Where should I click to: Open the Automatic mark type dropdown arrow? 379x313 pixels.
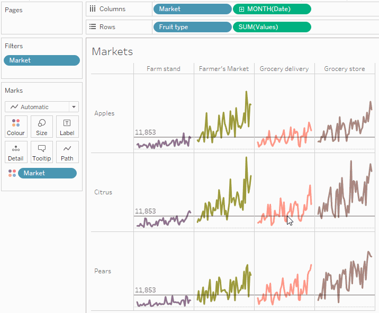(x=74, y=106)
